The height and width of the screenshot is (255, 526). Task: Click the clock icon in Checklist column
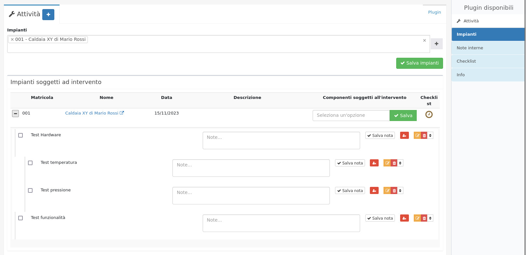pos(429,115)
